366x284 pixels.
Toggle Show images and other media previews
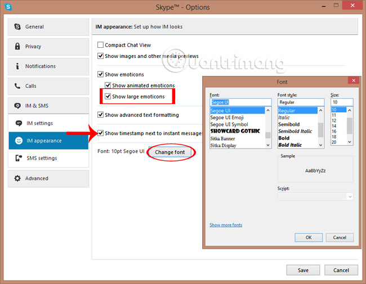100,56
